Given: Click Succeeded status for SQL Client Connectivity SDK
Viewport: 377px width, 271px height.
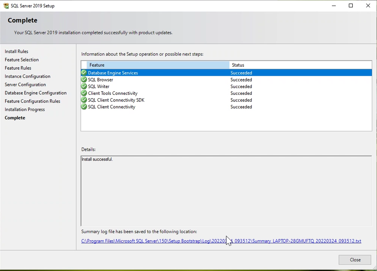Looking at the screenshot, I should click(x=241, y=100).
